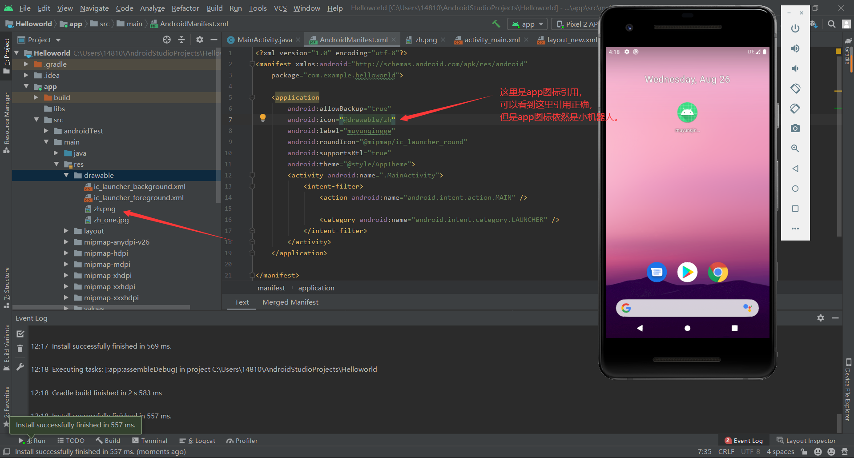Collapse the Event Log panel

(x=835, y=318)
